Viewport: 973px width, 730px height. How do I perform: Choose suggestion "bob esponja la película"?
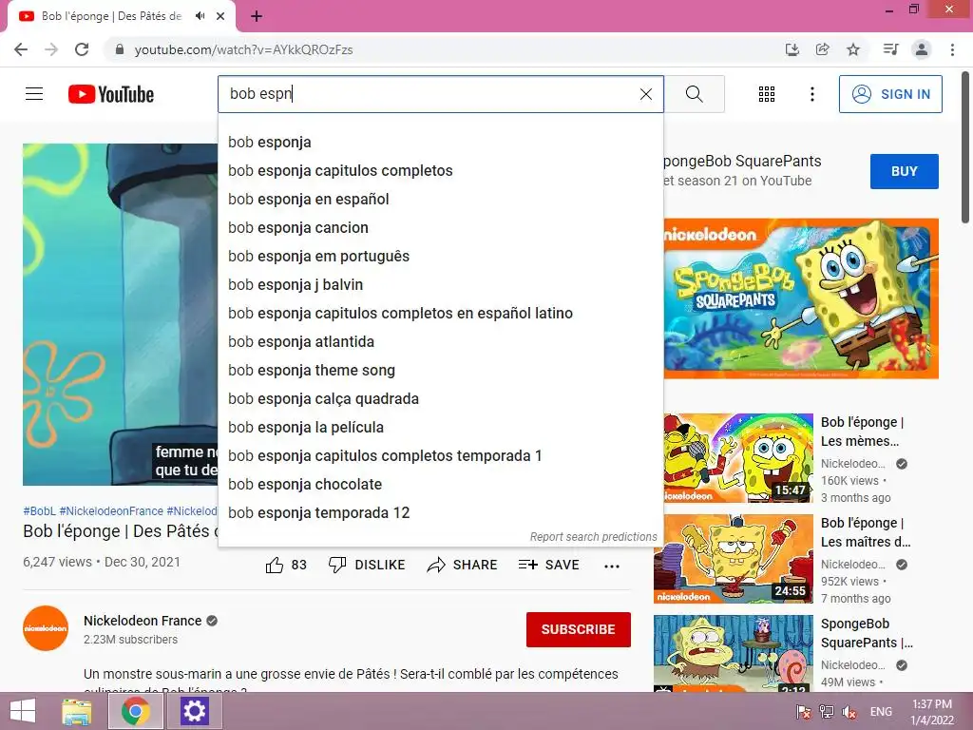[441, 428]
